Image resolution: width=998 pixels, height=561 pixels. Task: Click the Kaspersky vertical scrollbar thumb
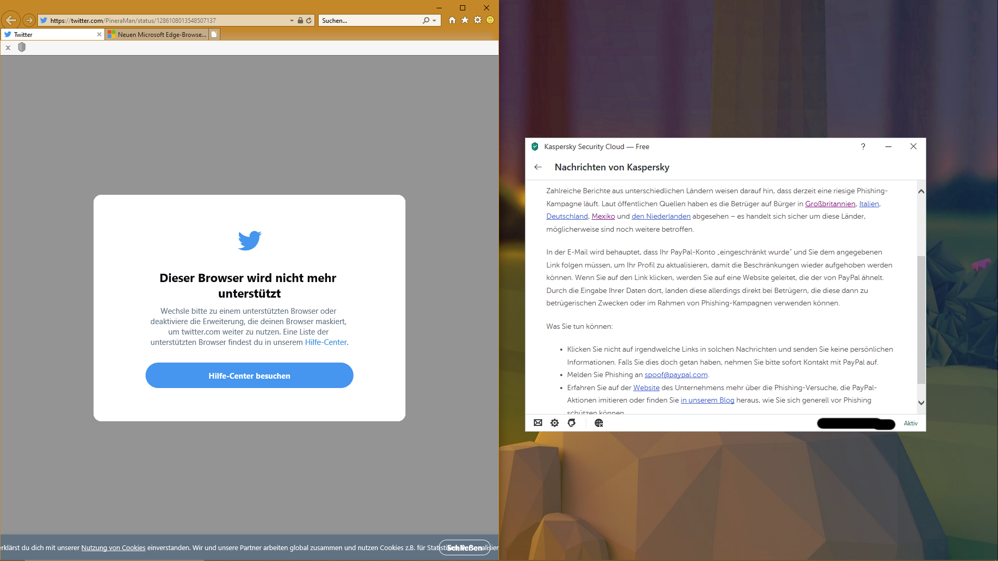(921, 319)
